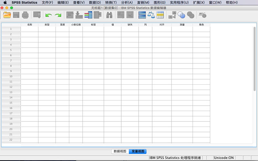Click the IBM SPSS Statistics 处理程序就绪 status
The image size is (258, 161).
[175, 158]
